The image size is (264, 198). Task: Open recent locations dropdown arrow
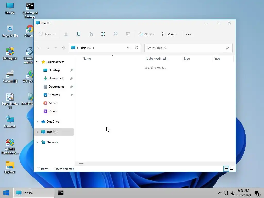click(56, 48)
